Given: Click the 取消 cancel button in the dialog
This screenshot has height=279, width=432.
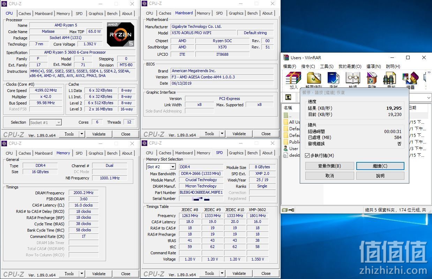Looking at the screenshot, I should pos(329,176).
